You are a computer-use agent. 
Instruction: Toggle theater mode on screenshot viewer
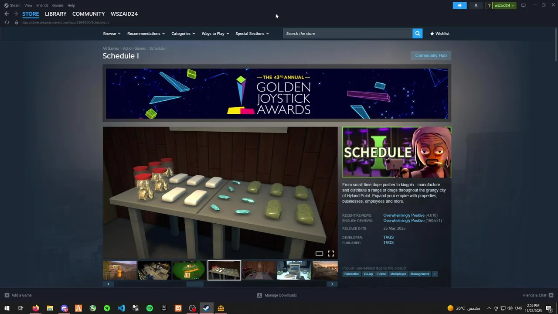pyautogui.click(x=319, y=253)
